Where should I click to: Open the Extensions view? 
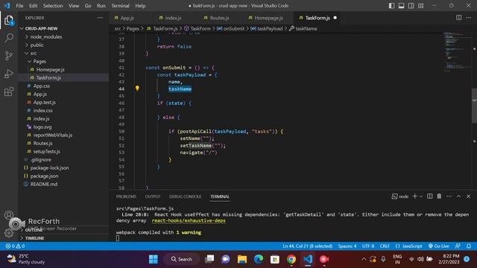click(9, 92)
